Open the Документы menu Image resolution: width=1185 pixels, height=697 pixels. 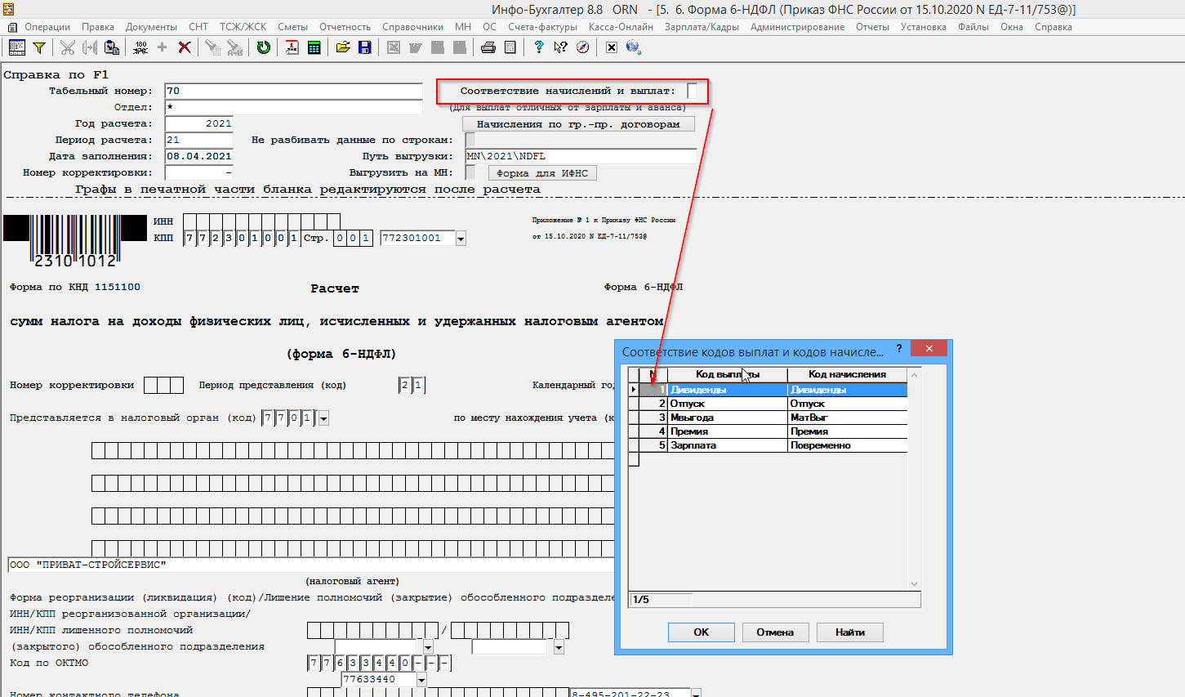coord(151,27)
